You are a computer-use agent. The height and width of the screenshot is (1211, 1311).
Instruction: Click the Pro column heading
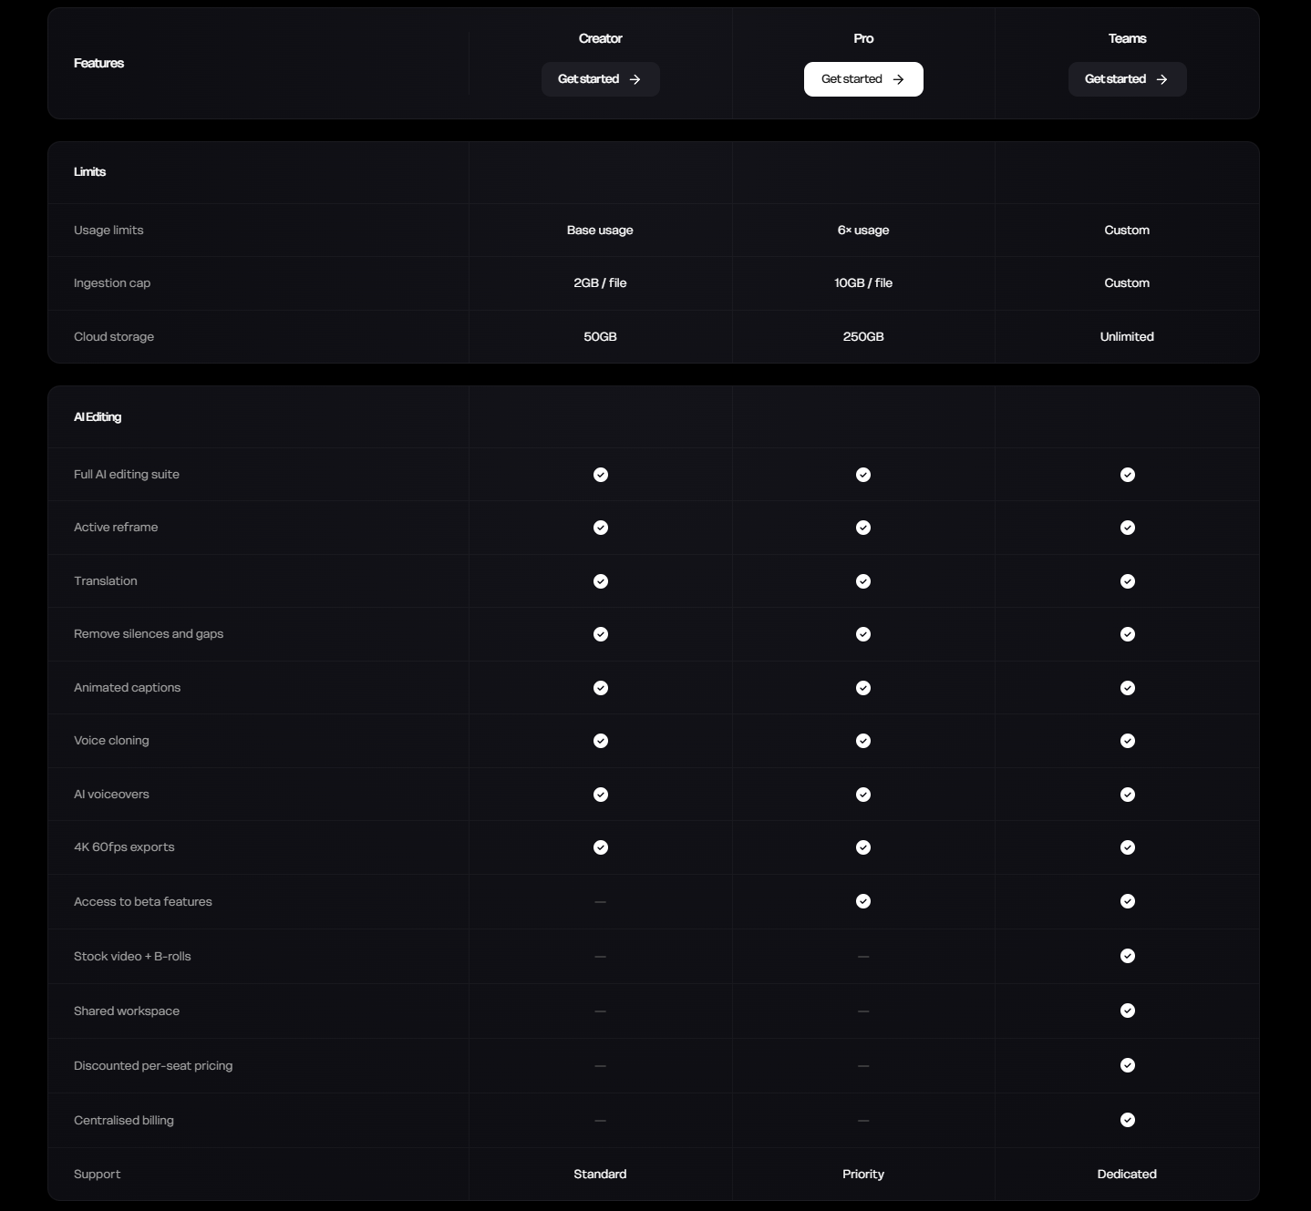pyautogui.click(x=863, y=38)
